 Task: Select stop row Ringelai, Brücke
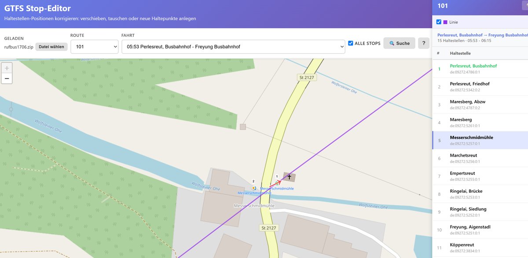(480, 194)
